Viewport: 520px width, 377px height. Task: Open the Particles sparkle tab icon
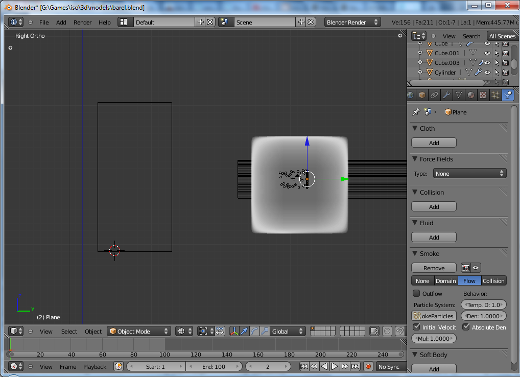[495, 95]
